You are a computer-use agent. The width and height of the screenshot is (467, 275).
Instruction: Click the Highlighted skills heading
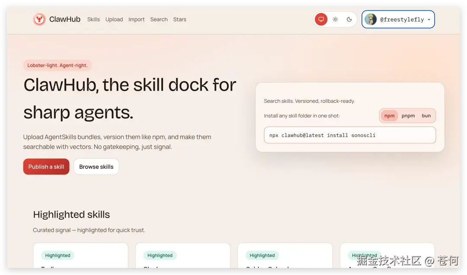point(71,215)
